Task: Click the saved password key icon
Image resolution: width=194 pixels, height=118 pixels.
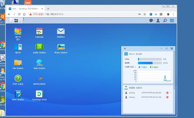Action: (x=140, y=14)
